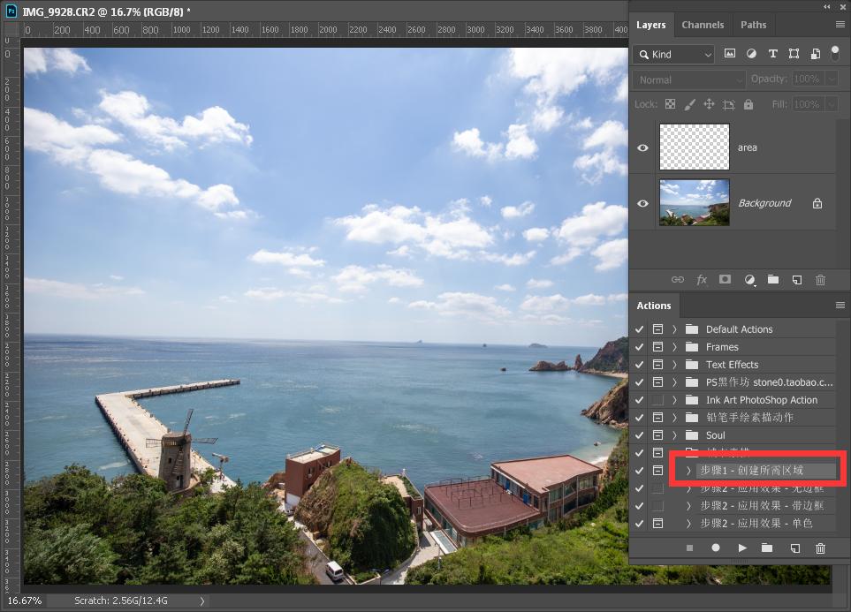This screenshot has width=851, height=612.
Task: Create a new group folder in Layers
Action: [773, 279]
